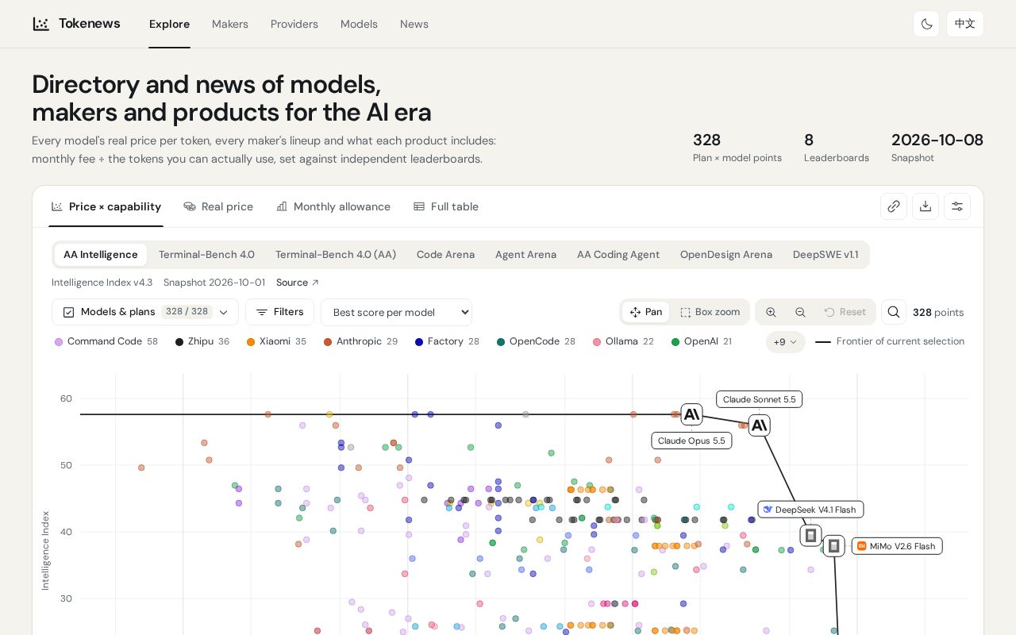1016x635 pixels.
Task: Select the OpenDesign Arena leaderboard
Action: click(726, 255)
